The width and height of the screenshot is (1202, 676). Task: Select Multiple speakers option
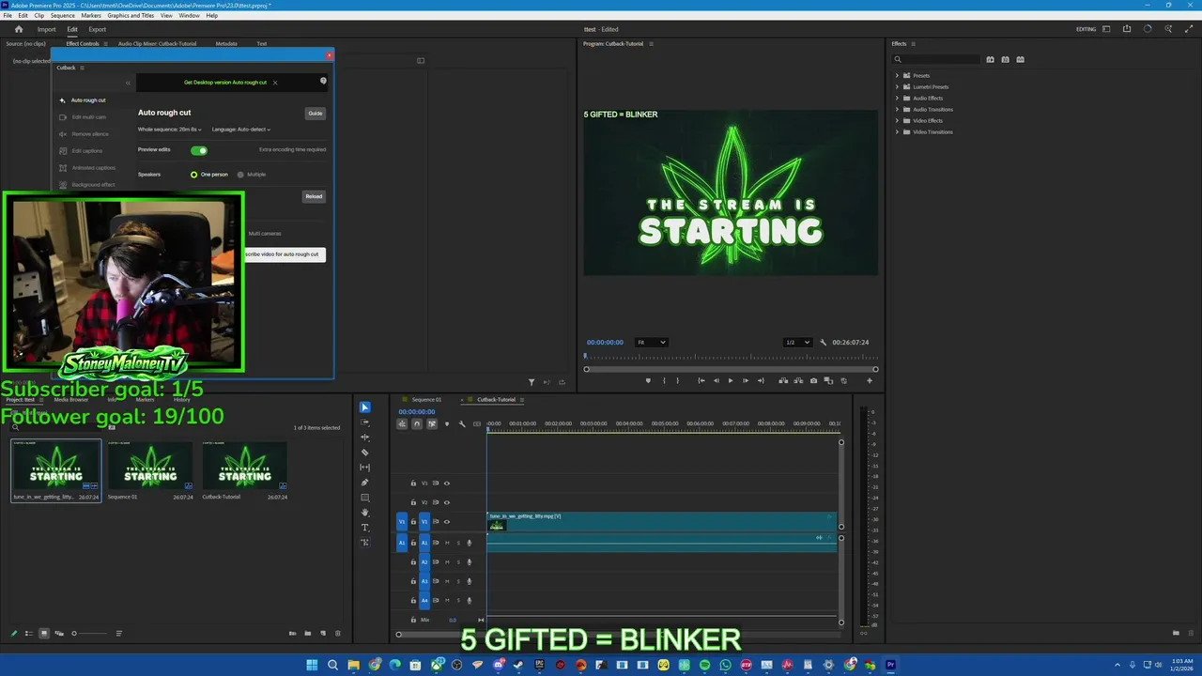coord(252,175)
